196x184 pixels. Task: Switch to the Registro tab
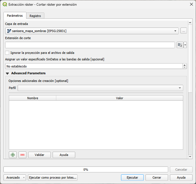[35, 16]
